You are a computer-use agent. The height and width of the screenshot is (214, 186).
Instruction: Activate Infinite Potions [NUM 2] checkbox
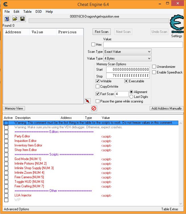(x=6, y=164)
